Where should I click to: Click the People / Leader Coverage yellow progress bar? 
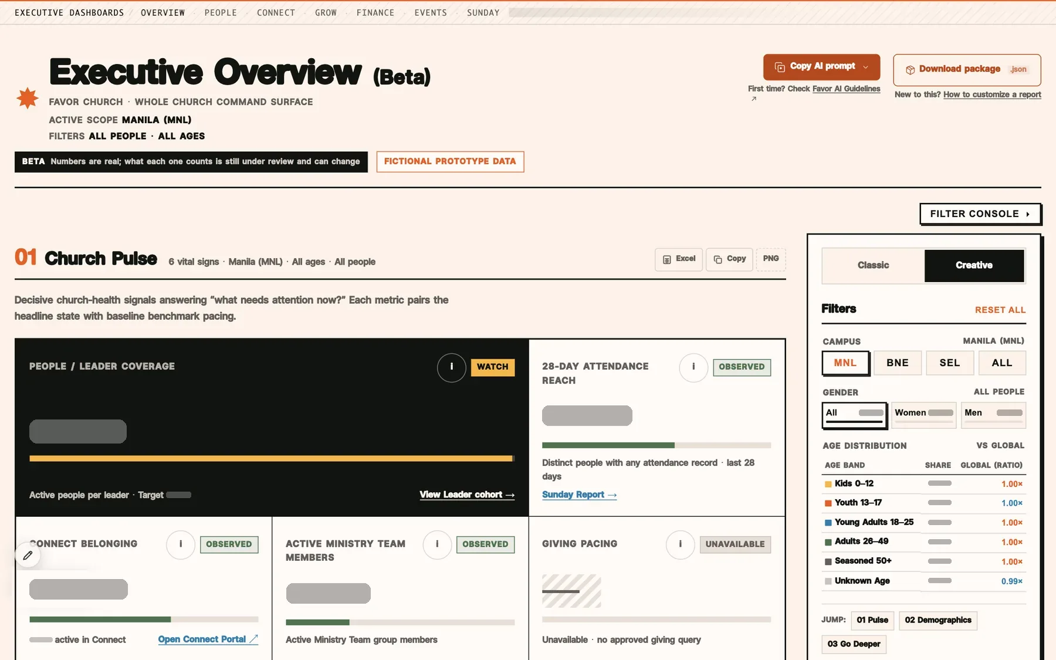[x=272, y=459]
